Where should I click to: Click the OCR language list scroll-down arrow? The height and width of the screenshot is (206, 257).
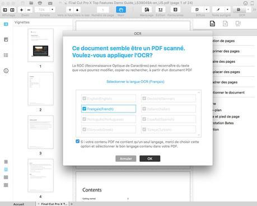(x=199, y=135)
